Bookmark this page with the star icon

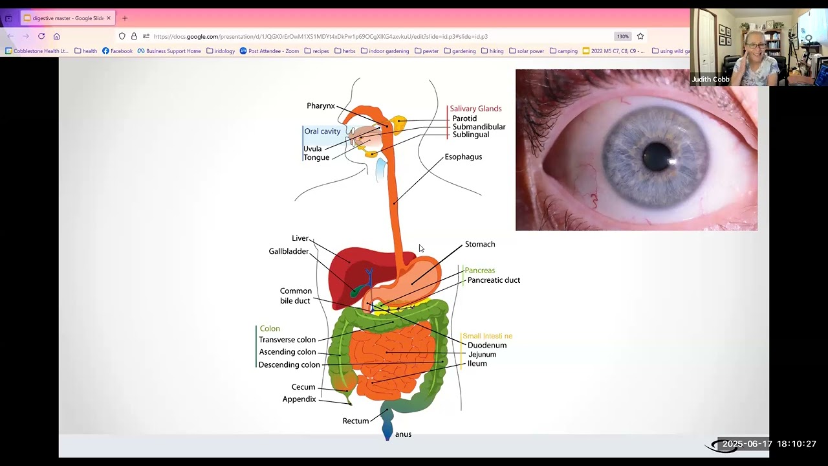(640, 36)
